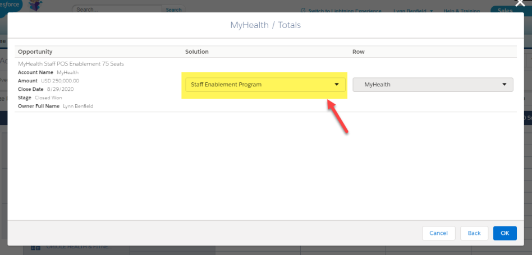Click the Opportunity column header
532x255 pixels.
click(x=35, y=52)
